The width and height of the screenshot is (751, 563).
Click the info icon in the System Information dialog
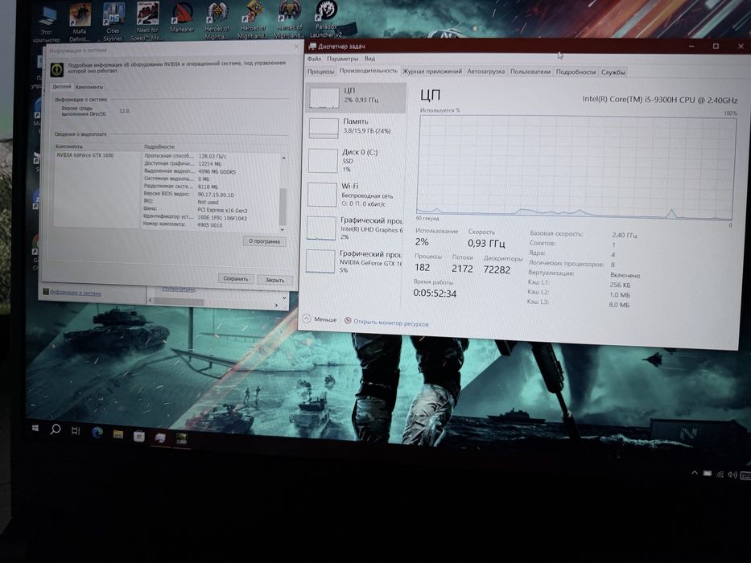pos(57,69)
